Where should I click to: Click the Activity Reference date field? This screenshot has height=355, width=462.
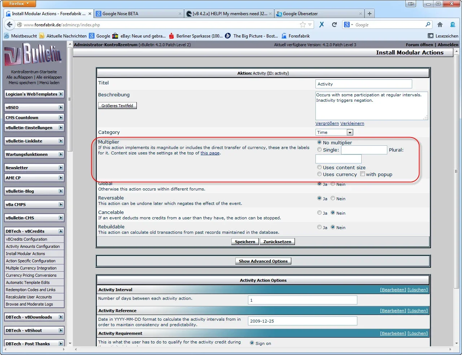click(x=302, y=321)
